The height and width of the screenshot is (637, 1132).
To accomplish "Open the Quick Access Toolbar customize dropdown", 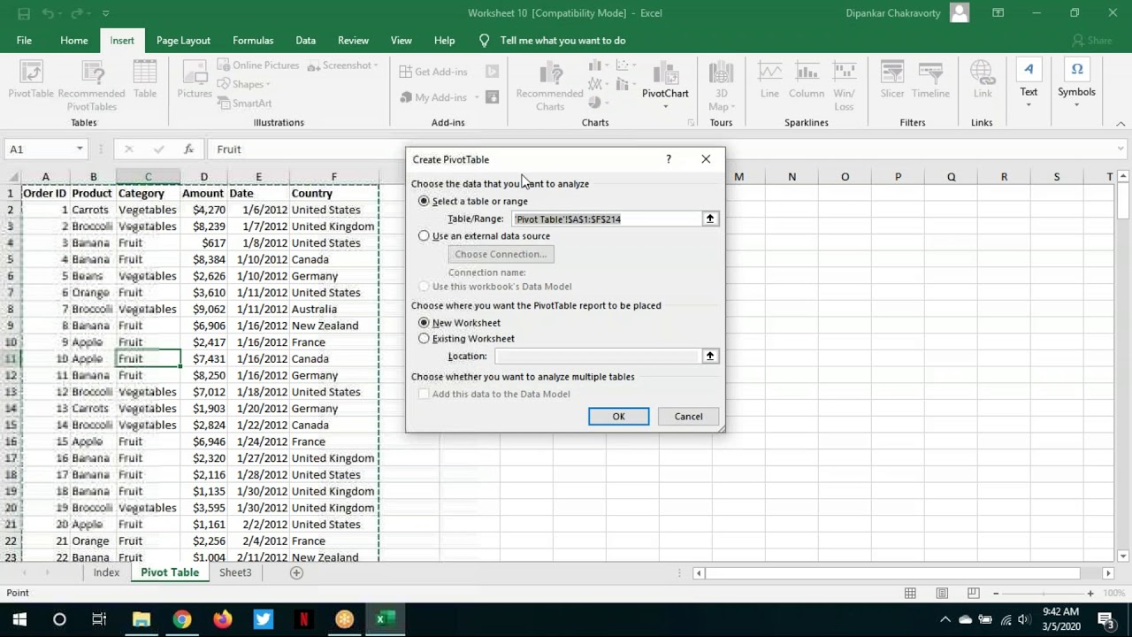I will 105,13.
